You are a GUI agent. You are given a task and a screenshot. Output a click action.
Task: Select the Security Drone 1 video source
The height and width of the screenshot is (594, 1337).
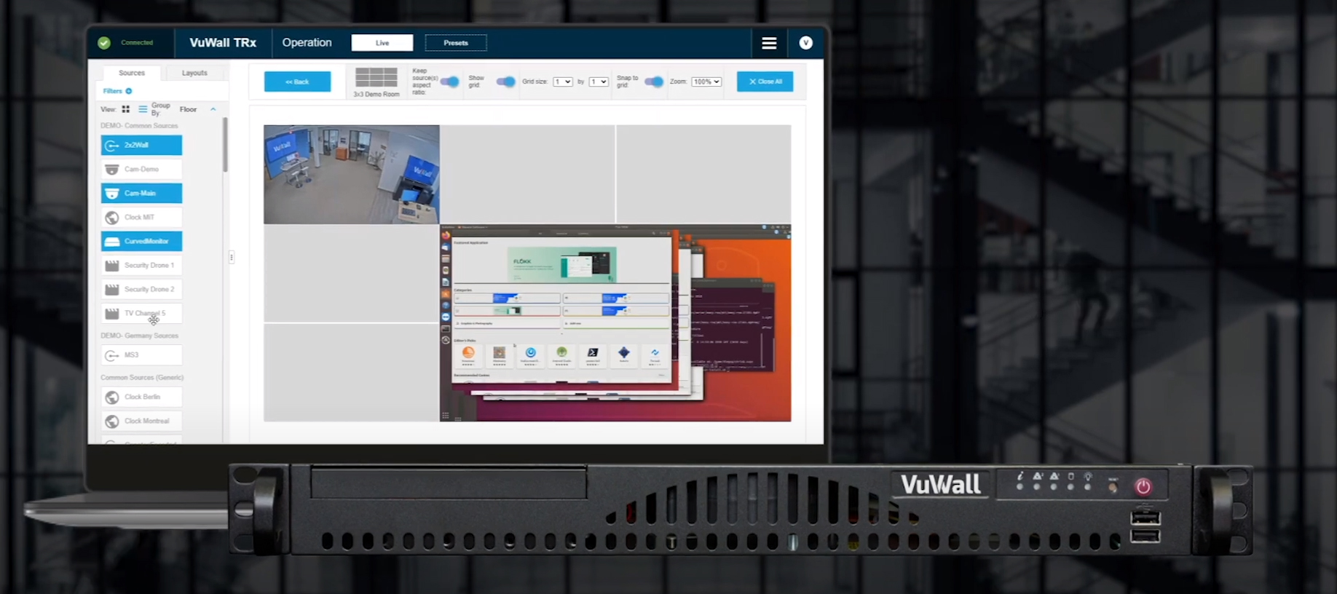tap(141, 265)
